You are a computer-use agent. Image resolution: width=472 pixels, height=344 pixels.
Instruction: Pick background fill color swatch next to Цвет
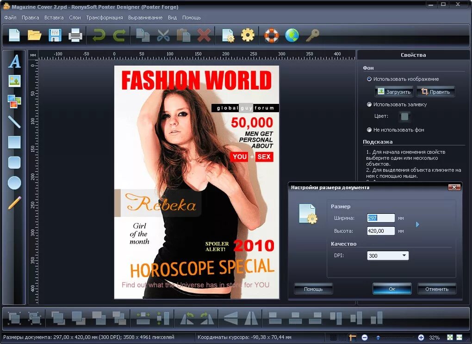coord(405,116)
